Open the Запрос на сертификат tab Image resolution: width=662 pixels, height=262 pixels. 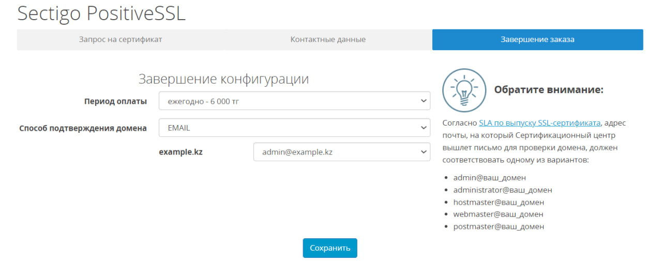(x=121, y=40)
